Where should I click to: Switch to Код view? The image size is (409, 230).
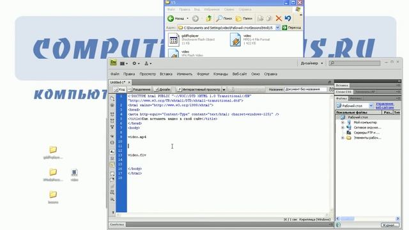119,89
